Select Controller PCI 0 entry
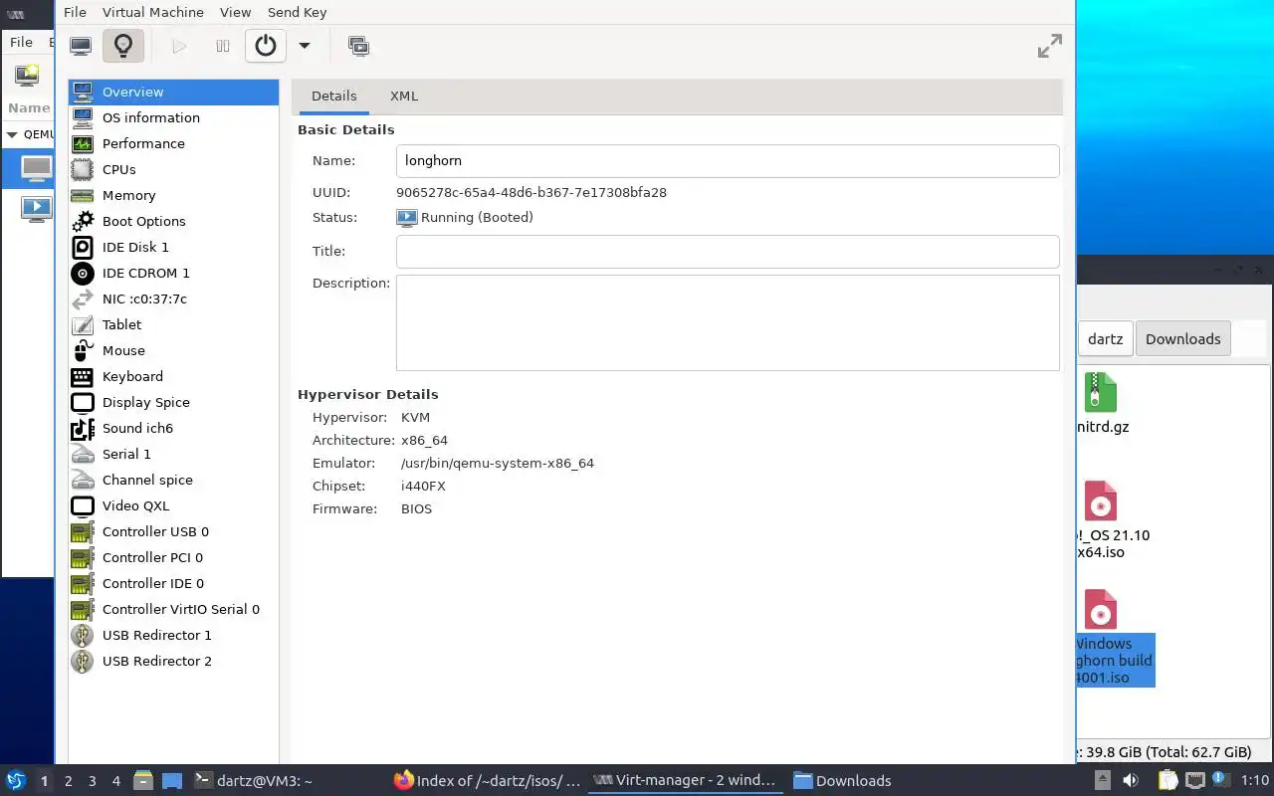The width and height of the screenshot is (1274, 796). tap(173, 557)
